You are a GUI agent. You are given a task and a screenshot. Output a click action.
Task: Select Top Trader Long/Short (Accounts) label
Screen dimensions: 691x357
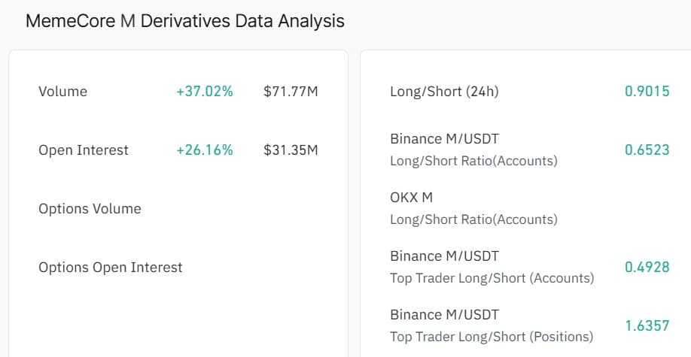tap(492, 279)
